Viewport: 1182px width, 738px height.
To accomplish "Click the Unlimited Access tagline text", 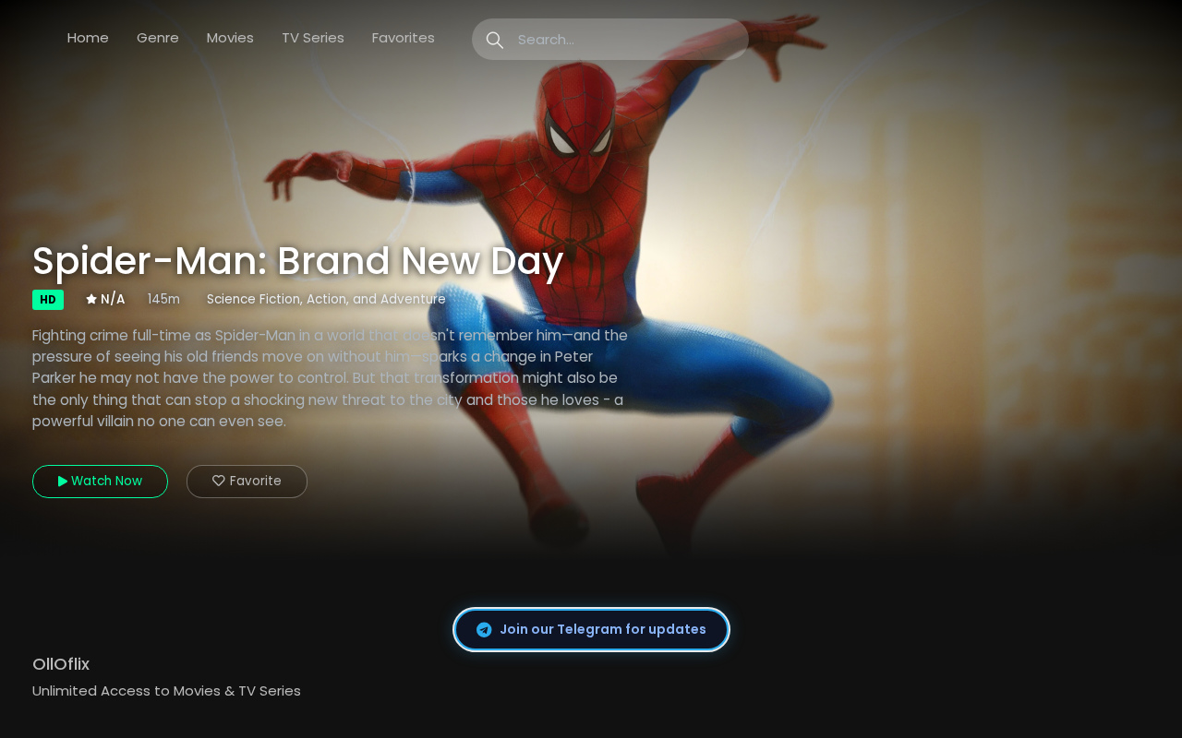I will point(166,691).
